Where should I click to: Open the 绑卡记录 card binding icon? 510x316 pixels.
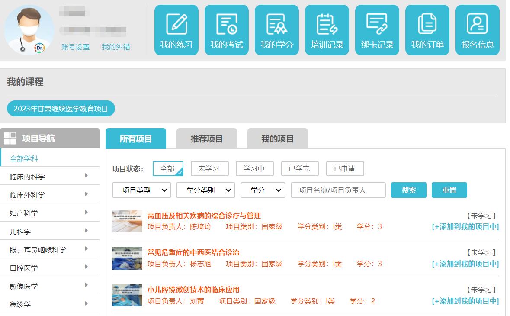coord(377,30)
